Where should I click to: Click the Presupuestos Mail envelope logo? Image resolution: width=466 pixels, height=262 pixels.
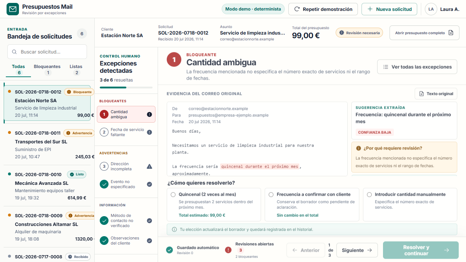13,9
